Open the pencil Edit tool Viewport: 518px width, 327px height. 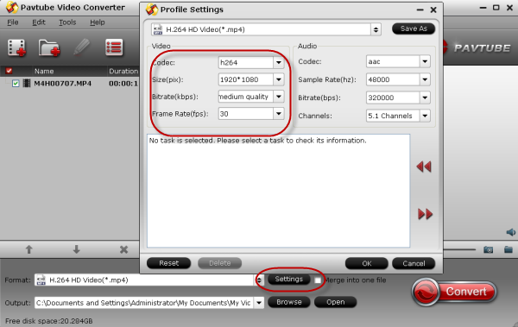(82, 47)
